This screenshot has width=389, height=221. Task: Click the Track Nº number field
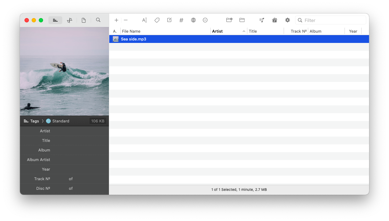[59, 179]
